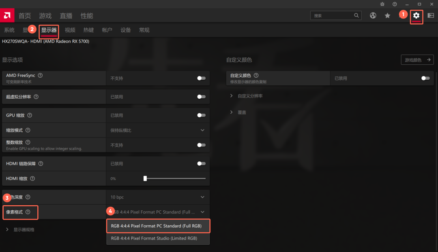Go to 首页 tab
The width and height of the screenshot is (438, 252).
[25, 16]
